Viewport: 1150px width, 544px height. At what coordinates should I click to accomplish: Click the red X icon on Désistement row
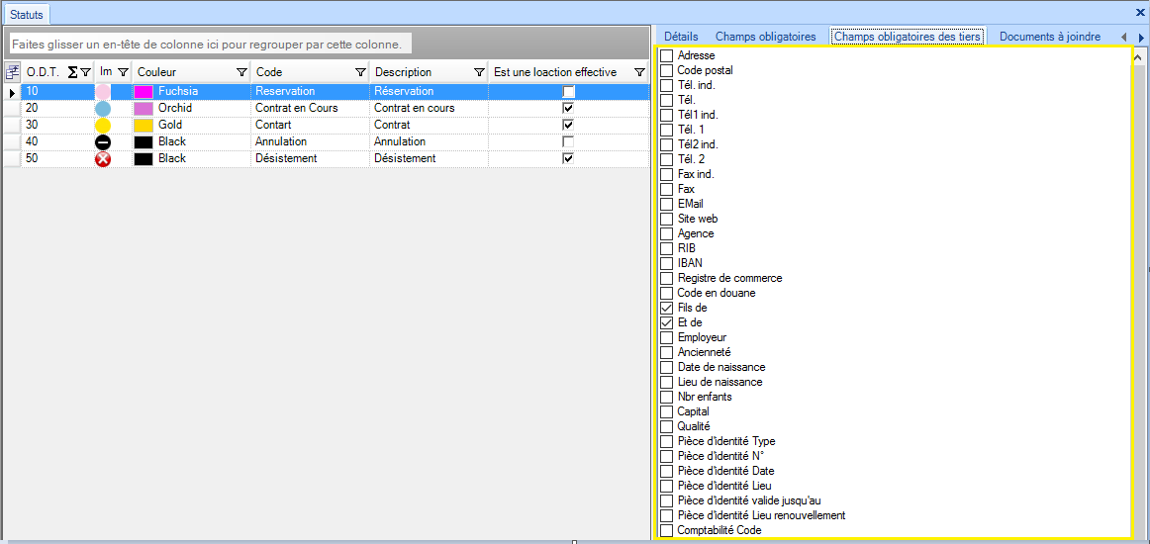pos(103,159)
